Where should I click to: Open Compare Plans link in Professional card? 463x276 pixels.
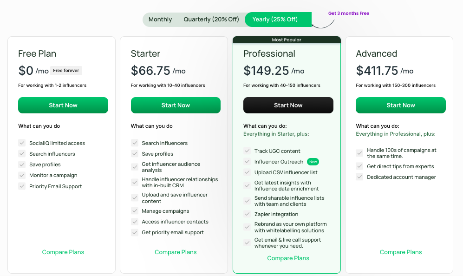pos(288,258)
